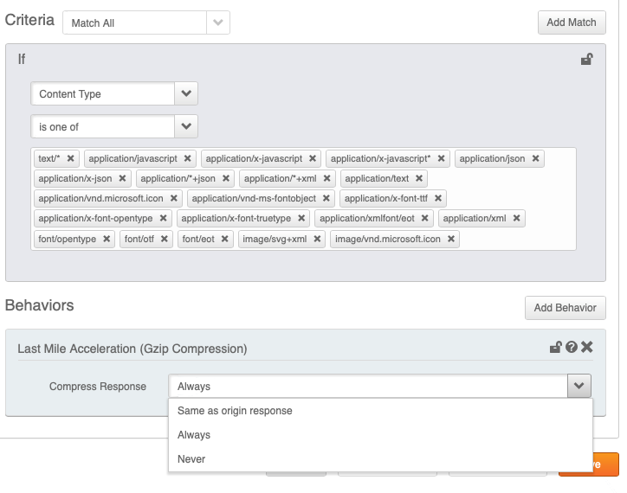Click the lock icon in the If criteria panel

coord(586,60)
